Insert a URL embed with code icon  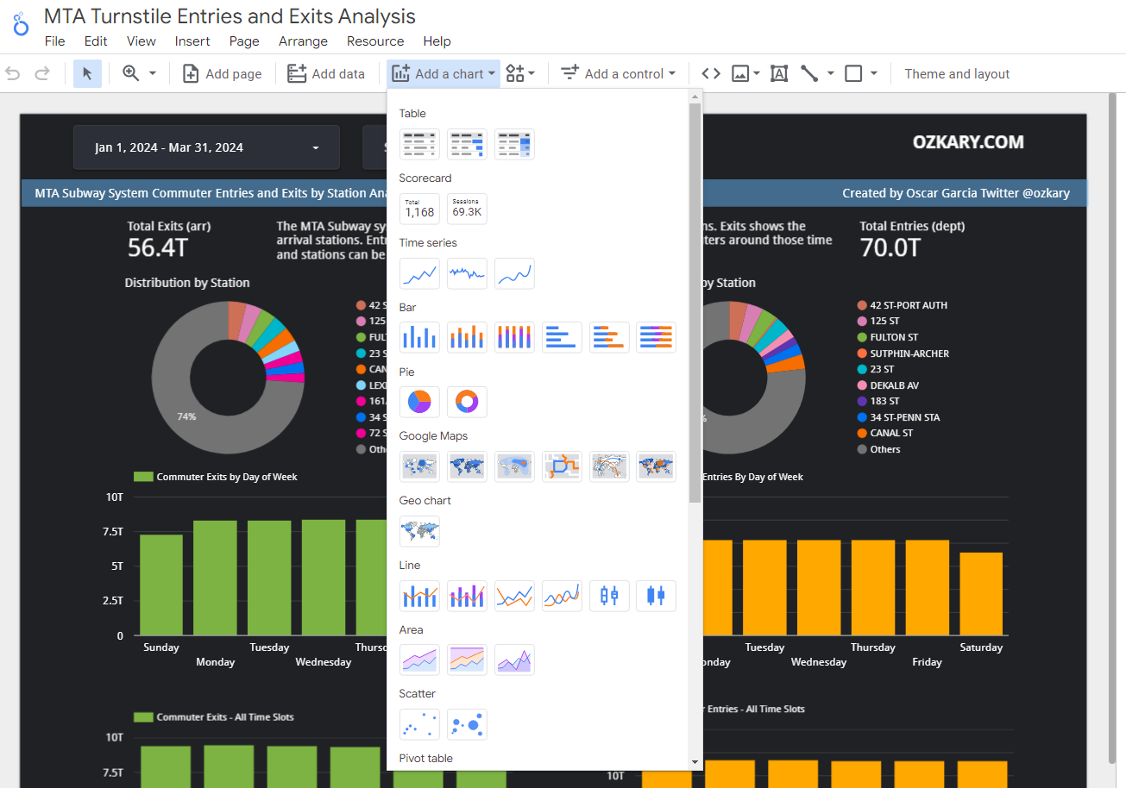pos(711,74)
